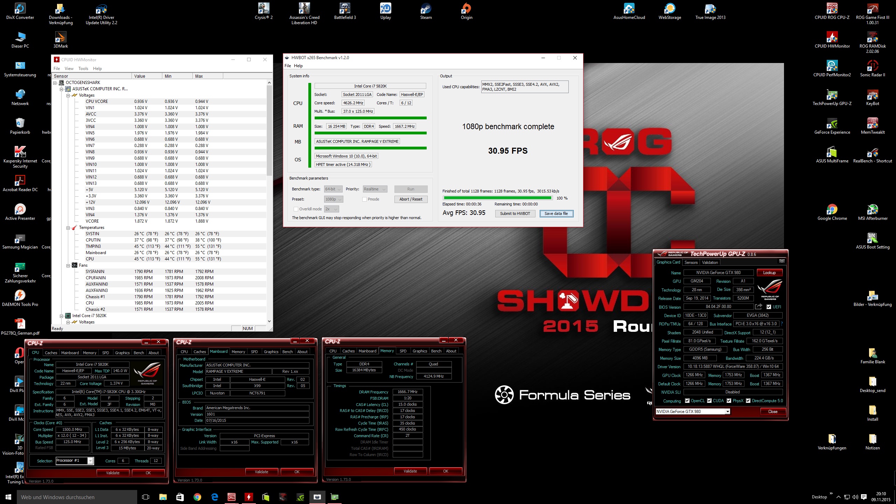896x504 pixels.
Task: Click the benchmark completion progress bar
Action: 498,198
